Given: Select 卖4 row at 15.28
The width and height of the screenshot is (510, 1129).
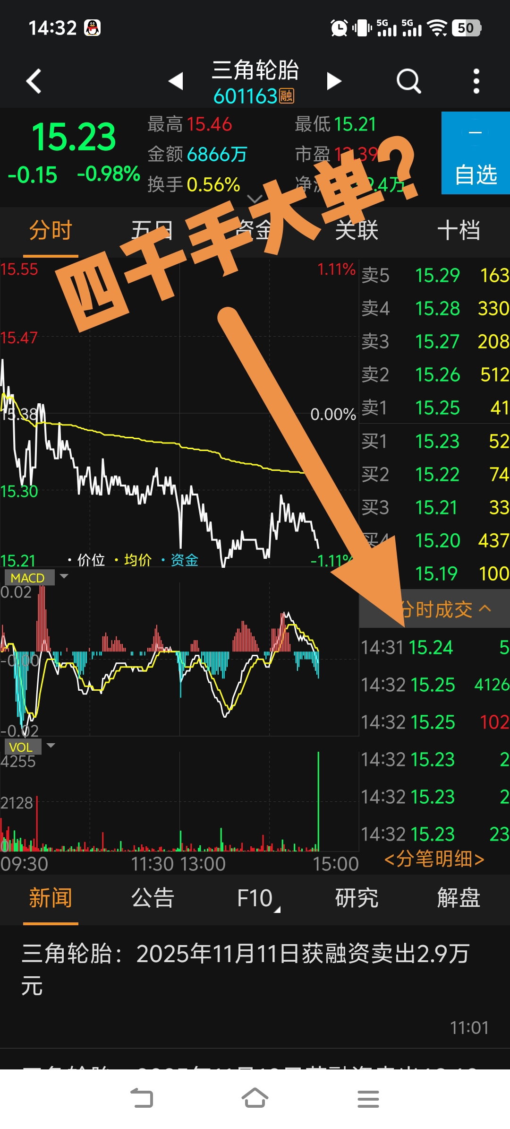Looking at the screenshot, I should (435, 308).
